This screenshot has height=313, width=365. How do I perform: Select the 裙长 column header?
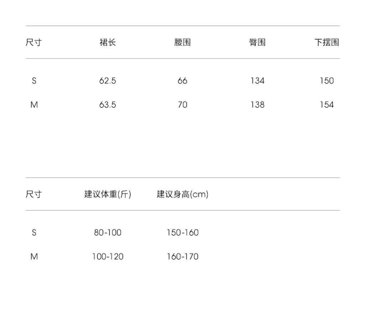click(x=108, y=42)
